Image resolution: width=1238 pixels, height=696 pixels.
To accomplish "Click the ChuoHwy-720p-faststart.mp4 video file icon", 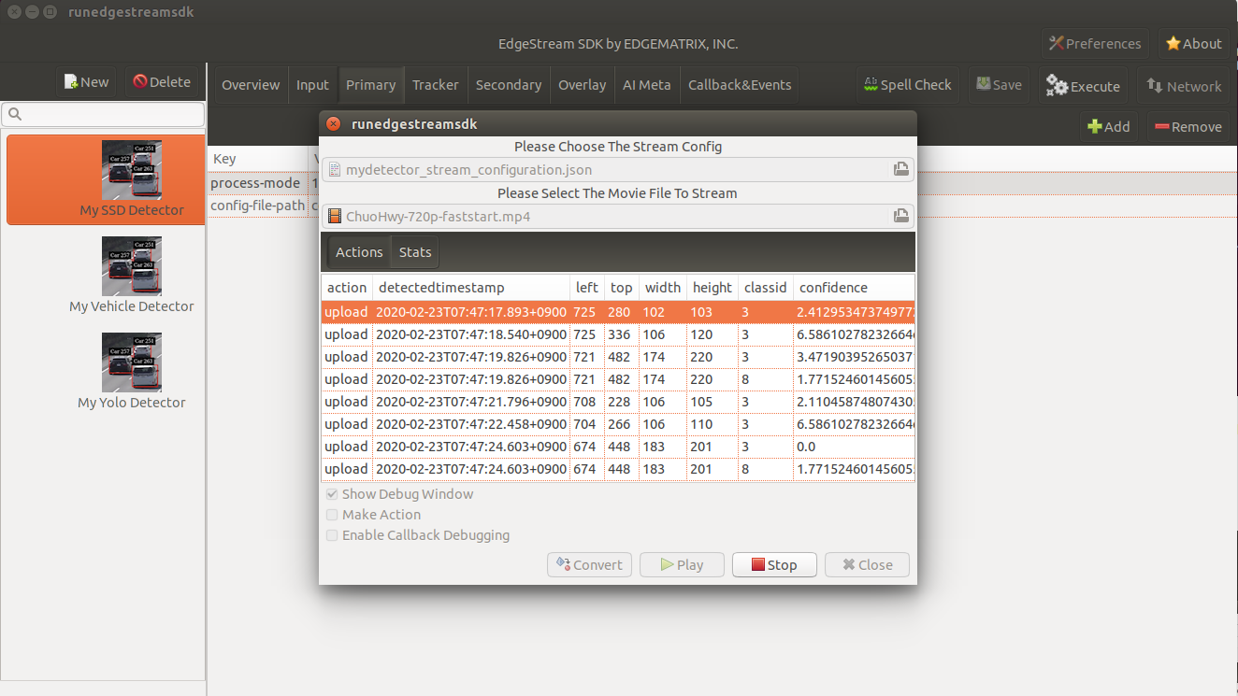I will pyautogui.click(x=335, y=217).
